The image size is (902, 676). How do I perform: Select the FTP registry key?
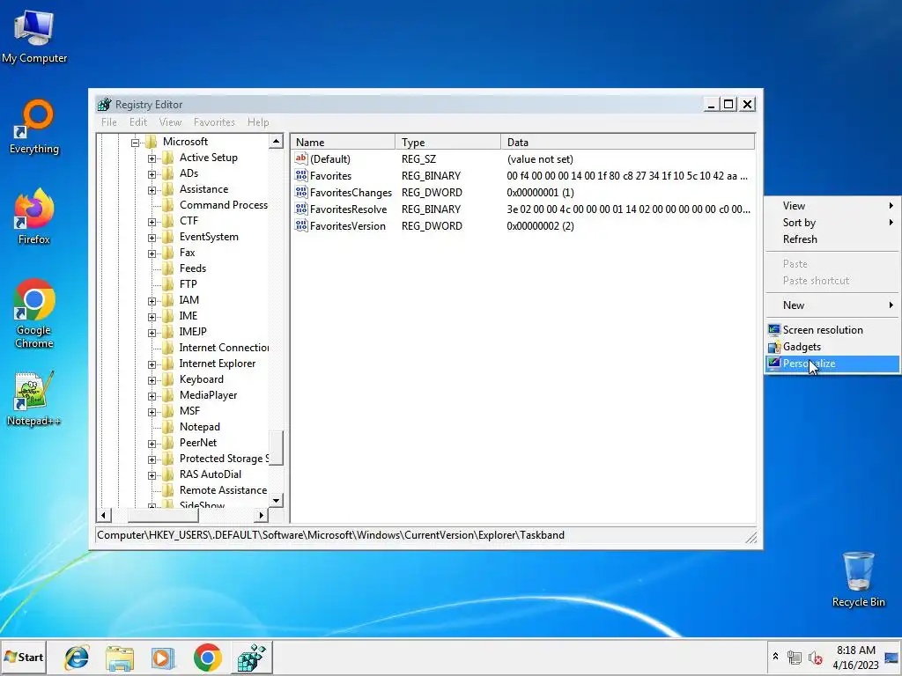click(189, 284)
